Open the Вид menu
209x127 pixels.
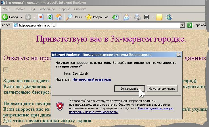pos(32,9)
